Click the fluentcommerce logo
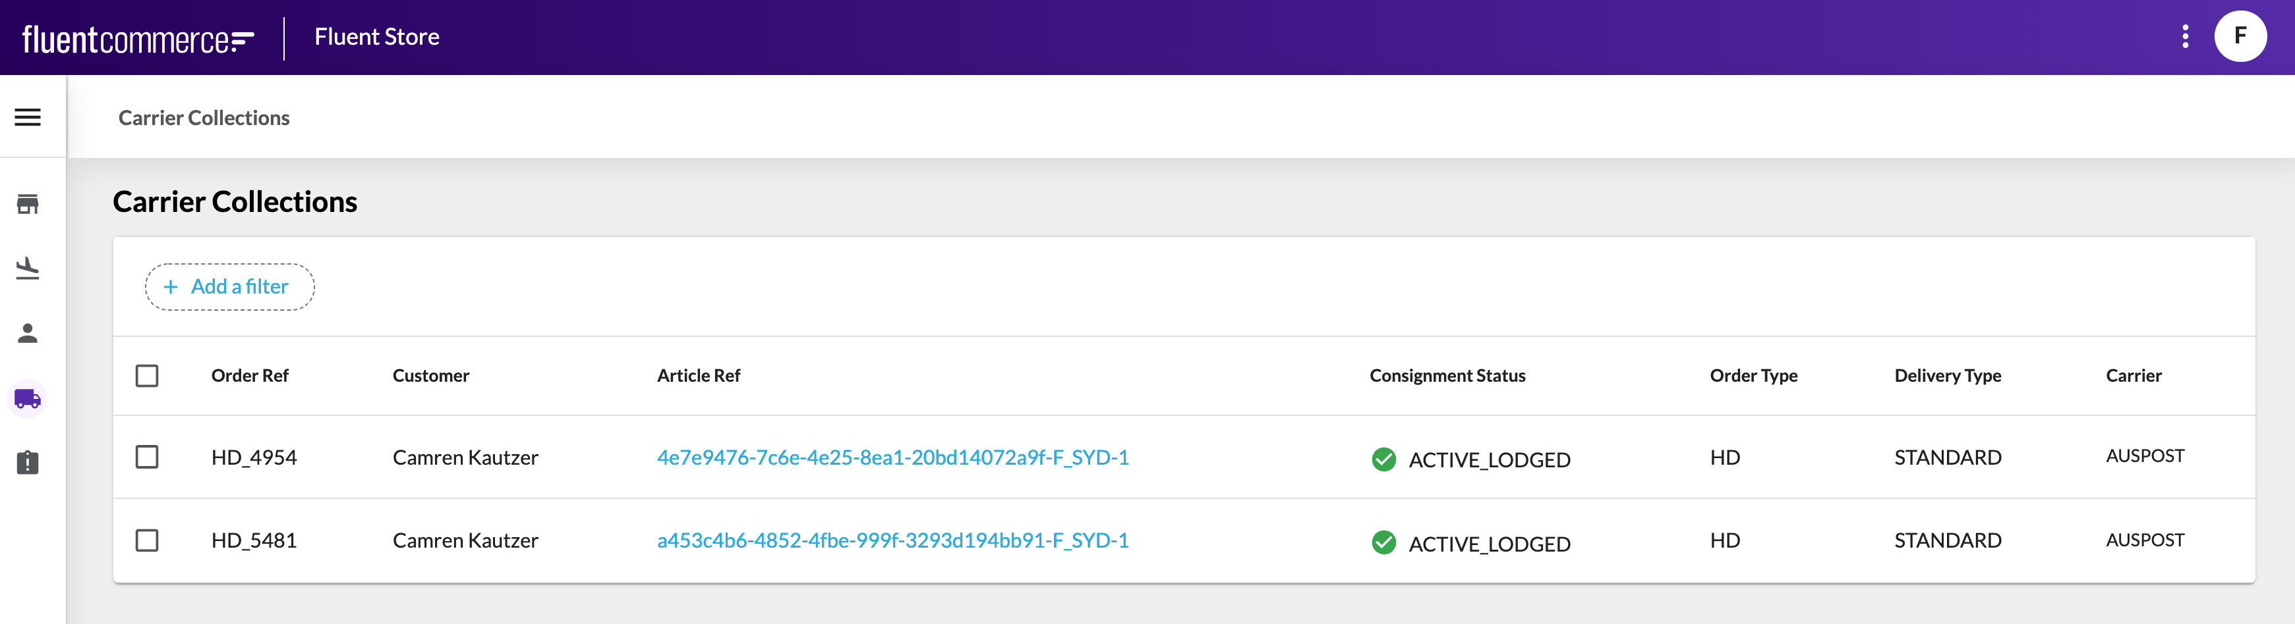 pyautogui.click(x=138, y=39)
